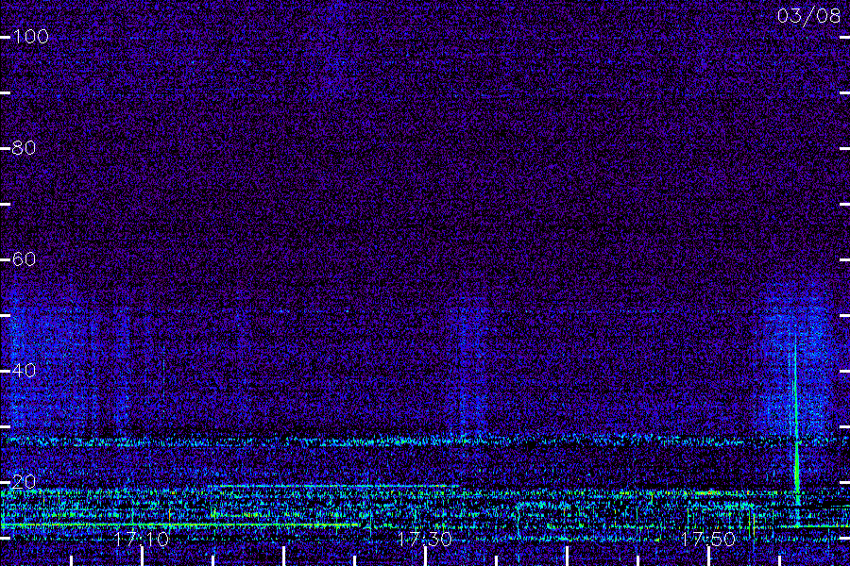Click the 40 frequency axis label
Image resolution: width=850 pixels, height=566 pixels.
(x=24, y=371)
